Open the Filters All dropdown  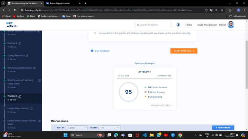pyautogui.click(x=110, y=128)
